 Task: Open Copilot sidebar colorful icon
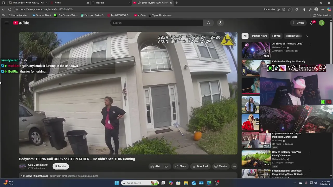click(329, 9)
